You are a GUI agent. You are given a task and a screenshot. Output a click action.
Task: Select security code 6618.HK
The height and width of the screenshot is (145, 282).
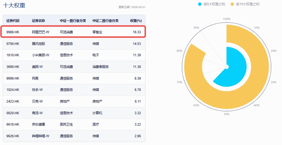[x=13, y=124]
